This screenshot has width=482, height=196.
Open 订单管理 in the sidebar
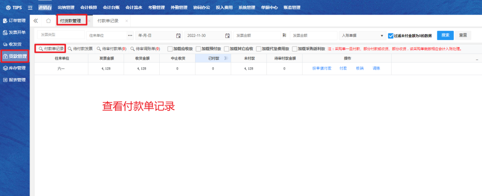15,20
